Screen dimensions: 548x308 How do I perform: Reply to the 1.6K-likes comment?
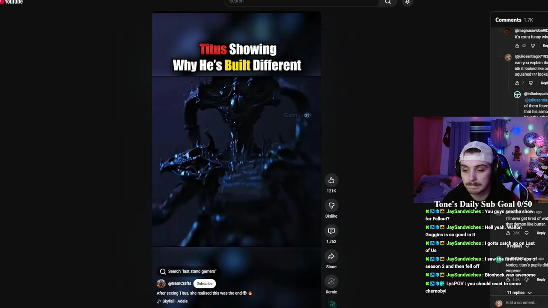[x=541, y=280]
